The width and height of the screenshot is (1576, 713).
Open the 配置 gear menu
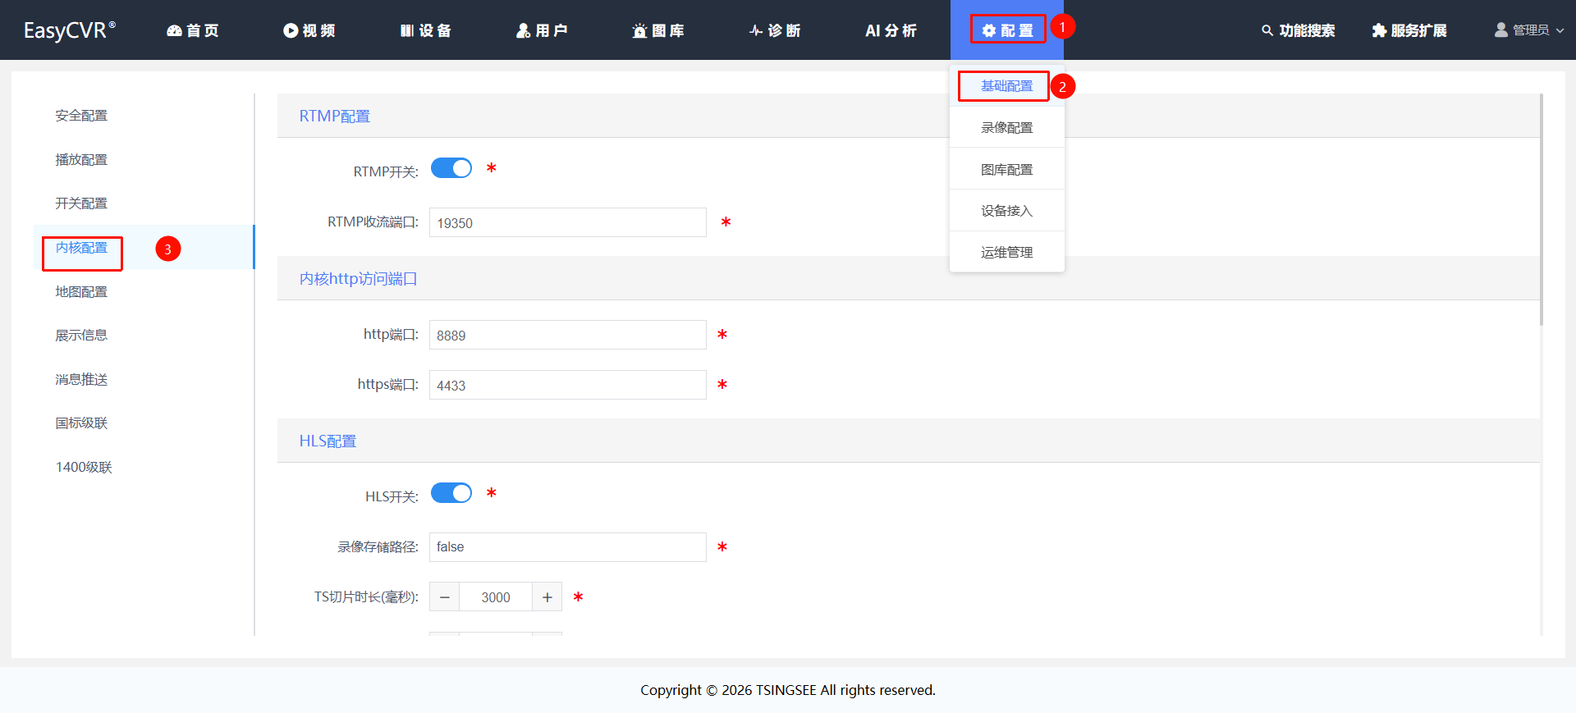pos(1007,30)
